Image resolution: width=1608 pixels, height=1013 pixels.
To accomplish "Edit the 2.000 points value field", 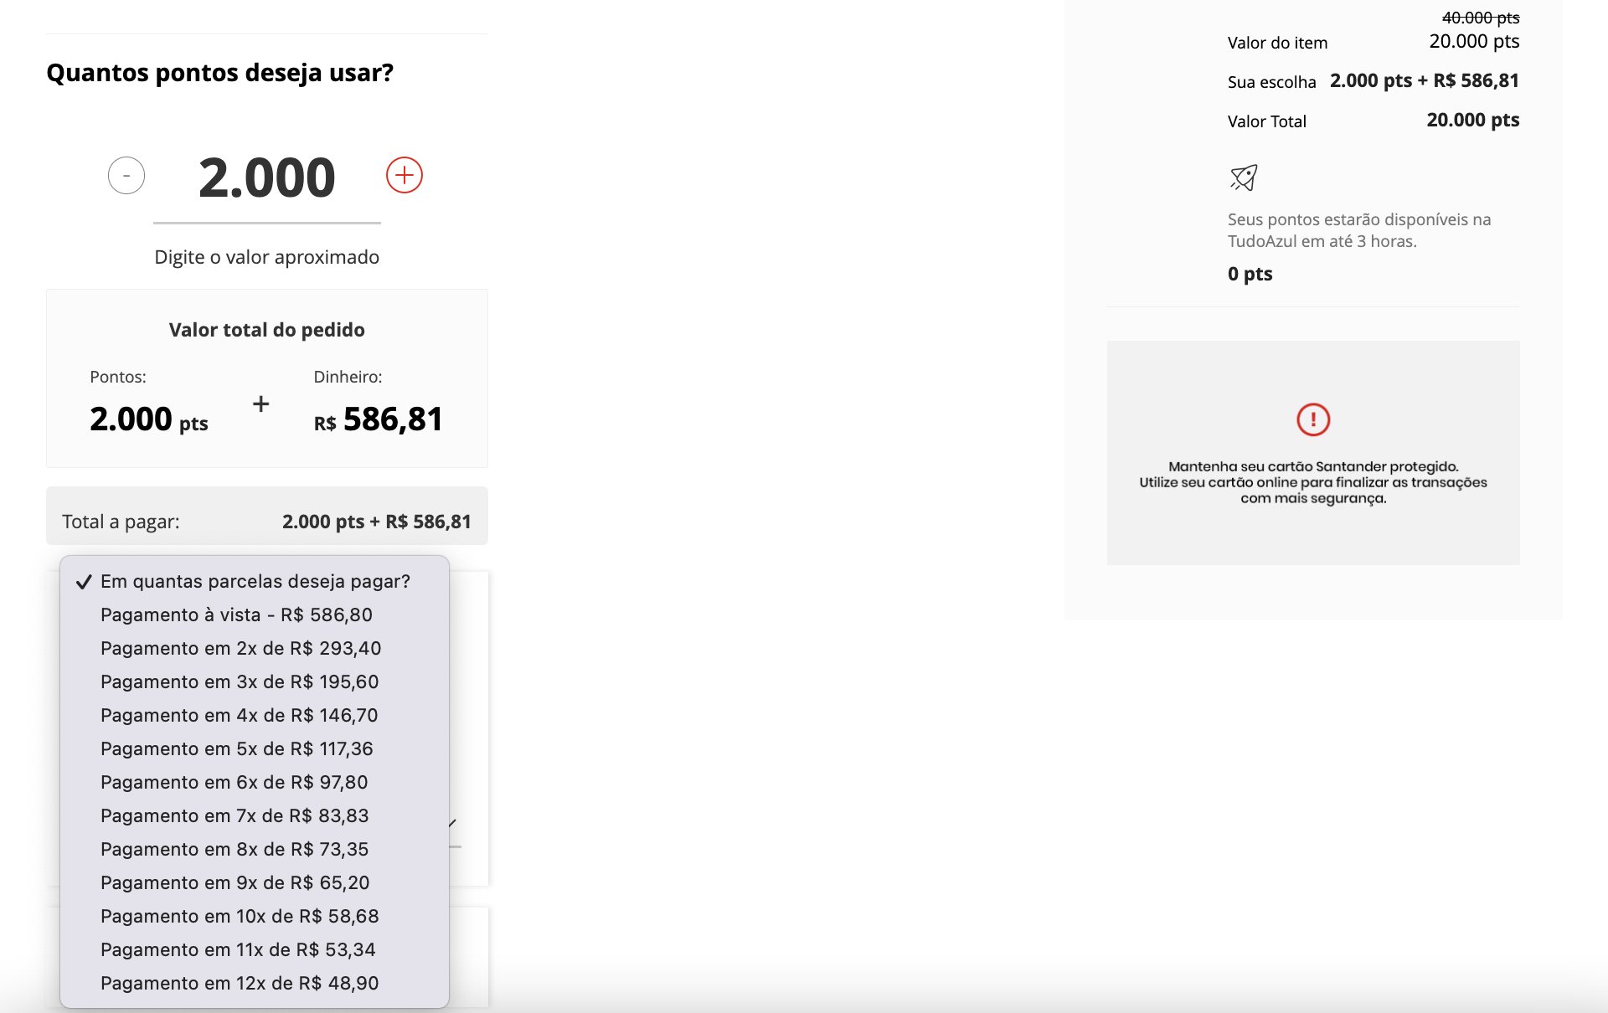I will 267,178.
